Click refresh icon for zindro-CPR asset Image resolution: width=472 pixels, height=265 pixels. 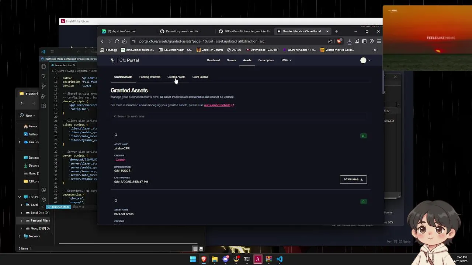363,136
